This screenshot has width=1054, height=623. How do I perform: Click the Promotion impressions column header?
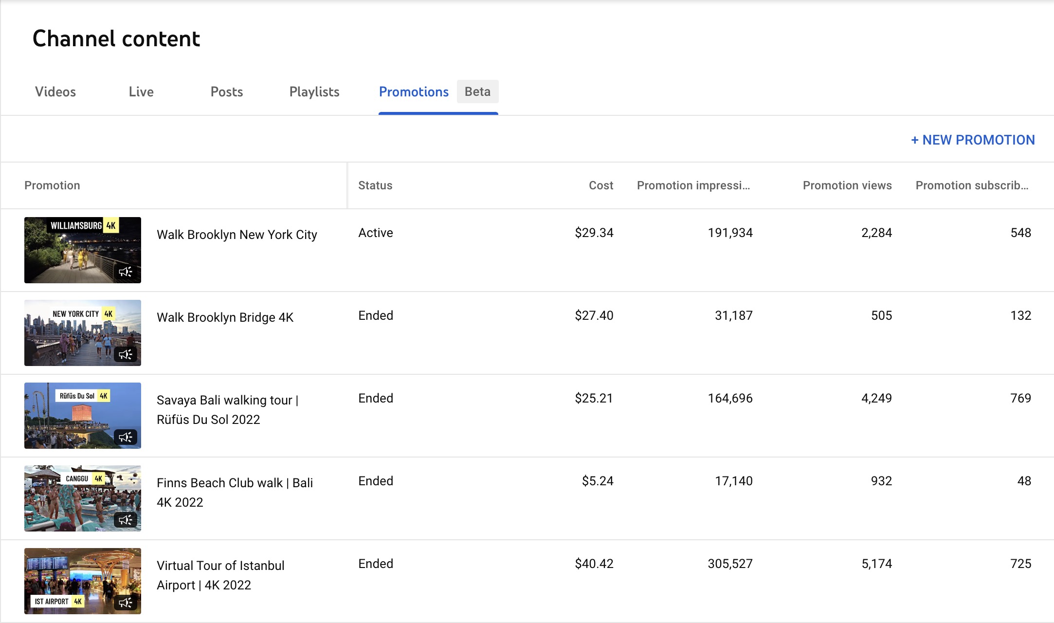(x=693, y=185)
